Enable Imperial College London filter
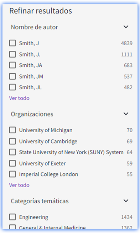This screenshot has width=140, height=233. click(x=12, y=174)
